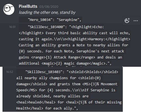Click the add reaction emoji icon
Viewport: 141px width, 112px height.
127,20
